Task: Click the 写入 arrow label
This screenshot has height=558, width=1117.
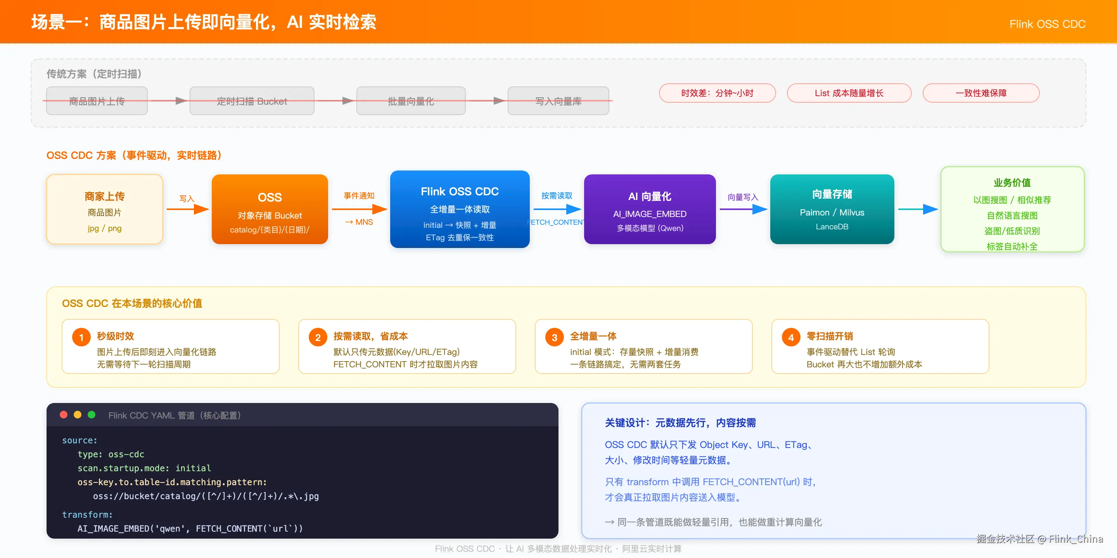Action: (187, 199)
